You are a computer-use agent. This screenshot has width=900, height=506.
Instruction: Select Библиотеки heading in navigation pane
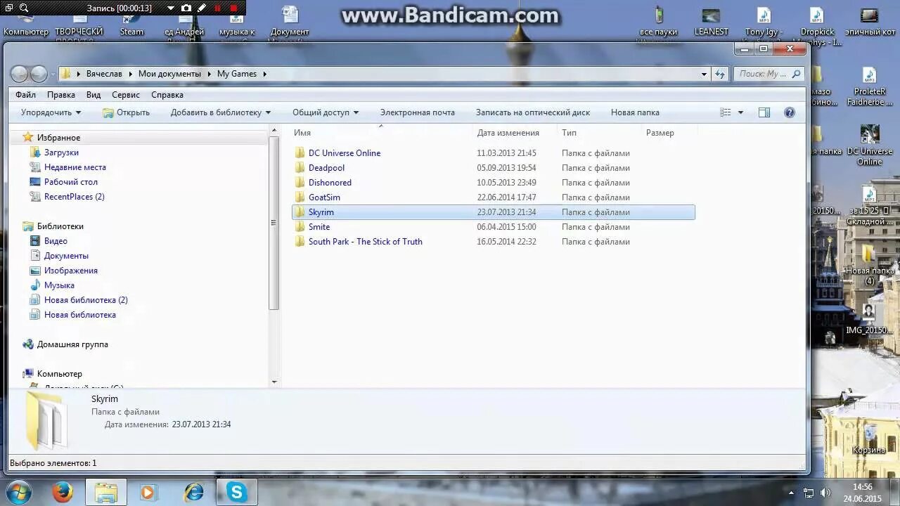click(60, 226)
